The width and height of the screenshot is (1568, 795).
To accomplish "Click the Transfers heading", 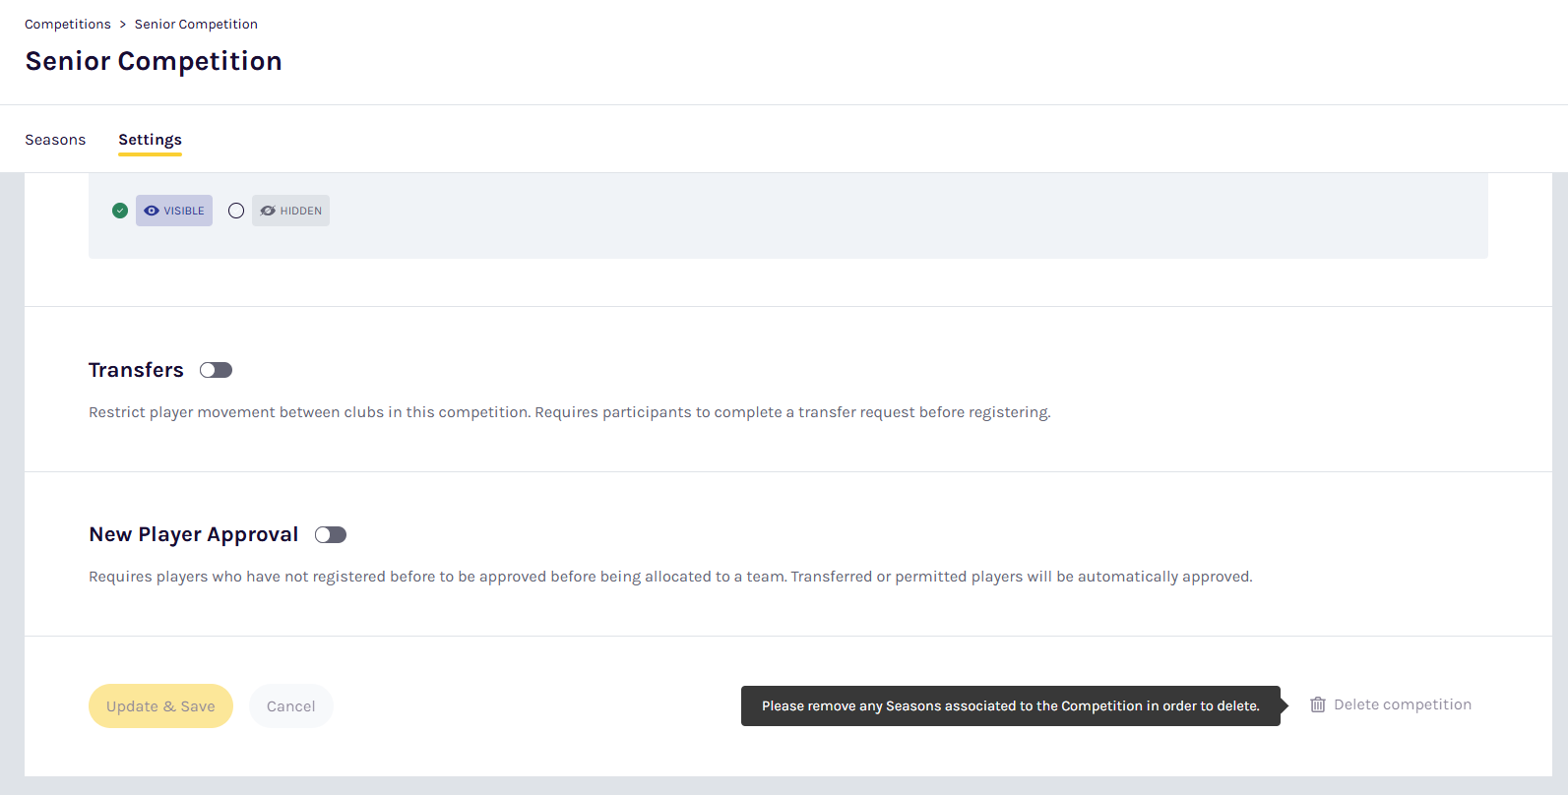I will coord(136,370).
